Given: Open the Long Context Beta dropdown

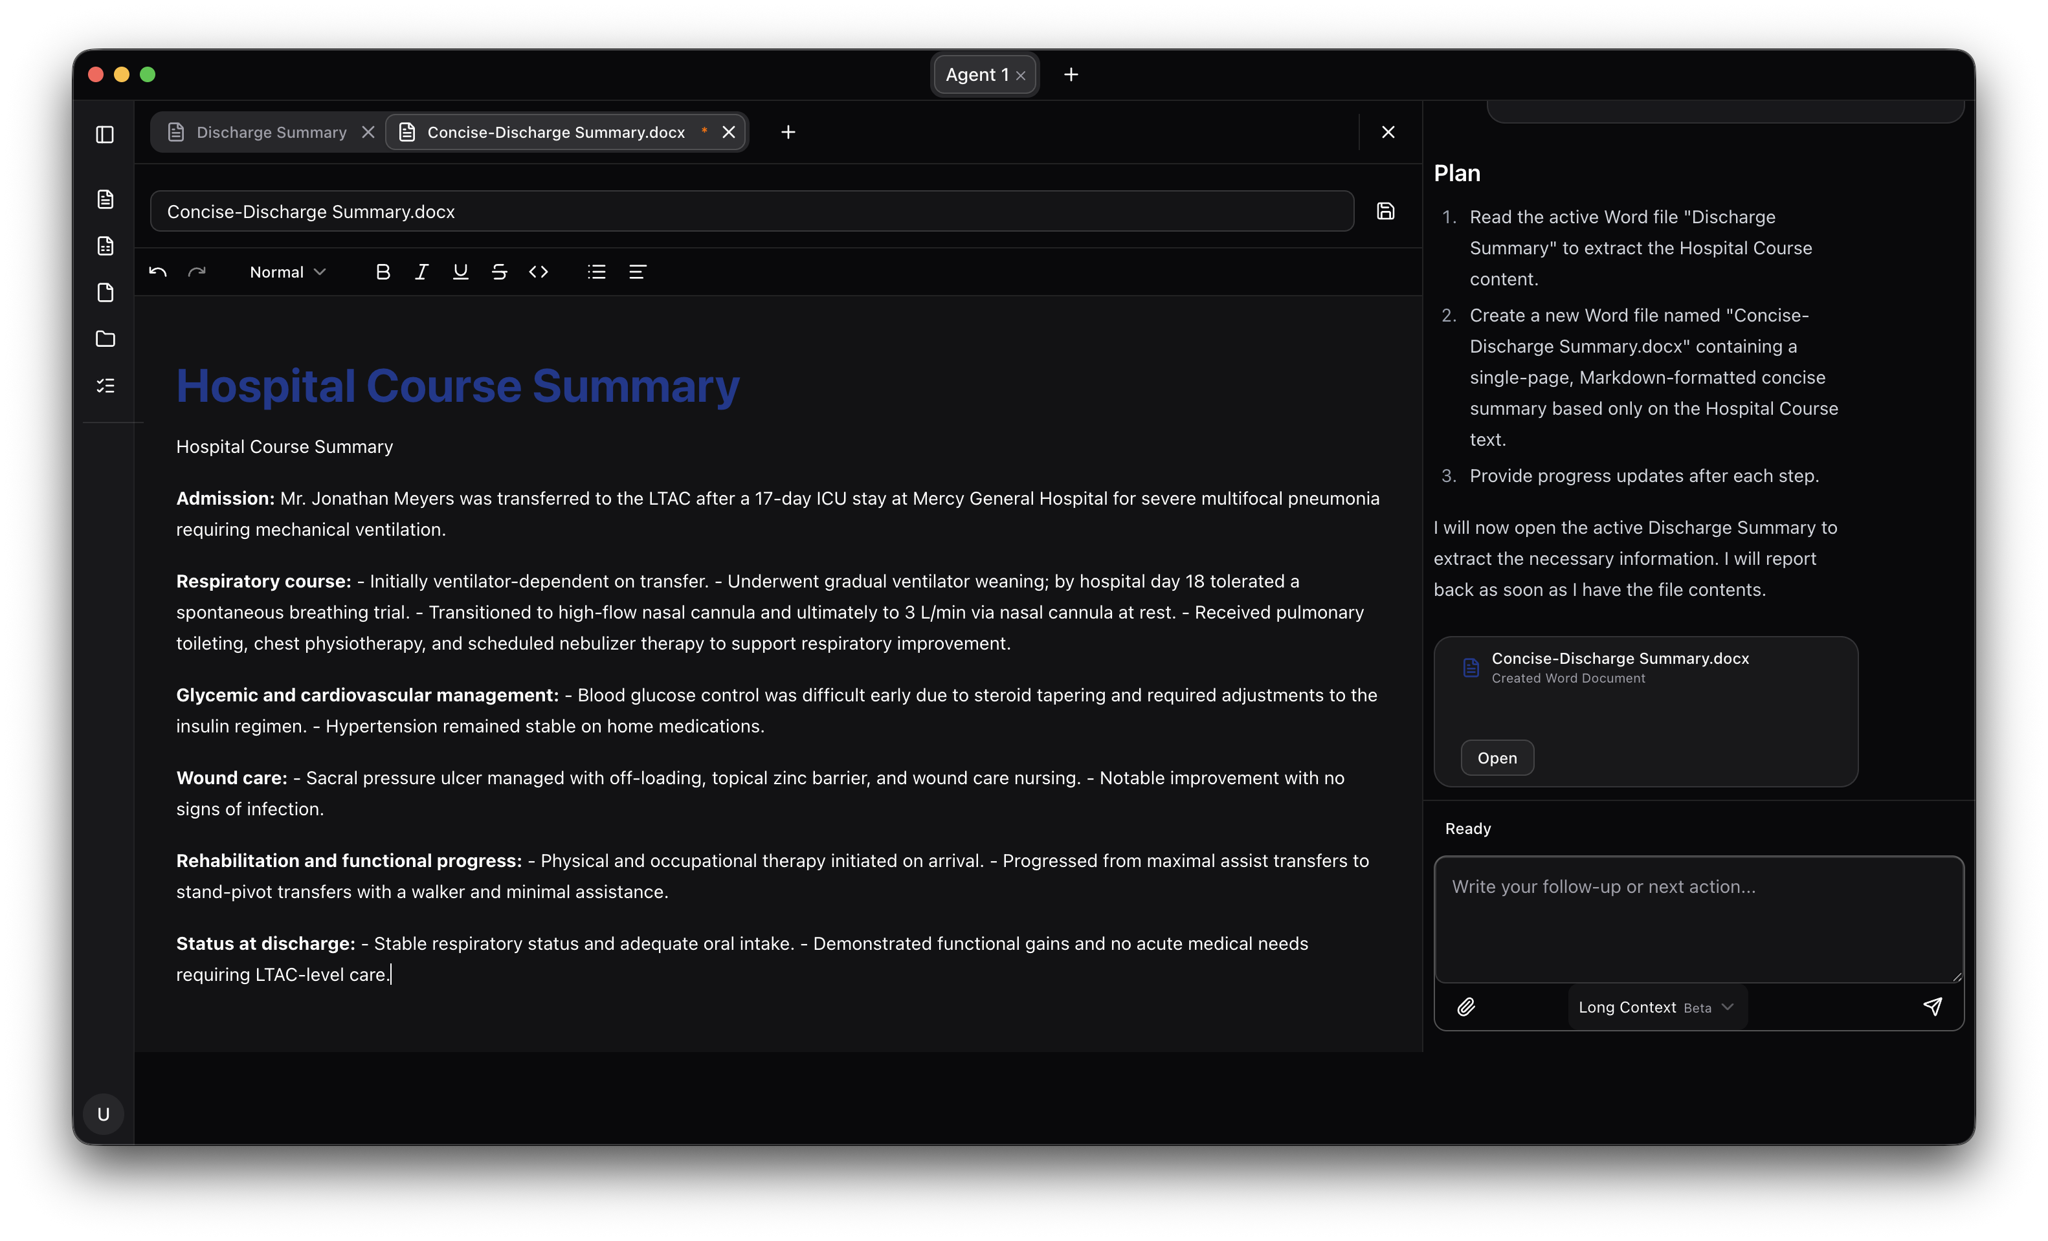Looking at the screenshot, I should (x=1655, y=1006).
